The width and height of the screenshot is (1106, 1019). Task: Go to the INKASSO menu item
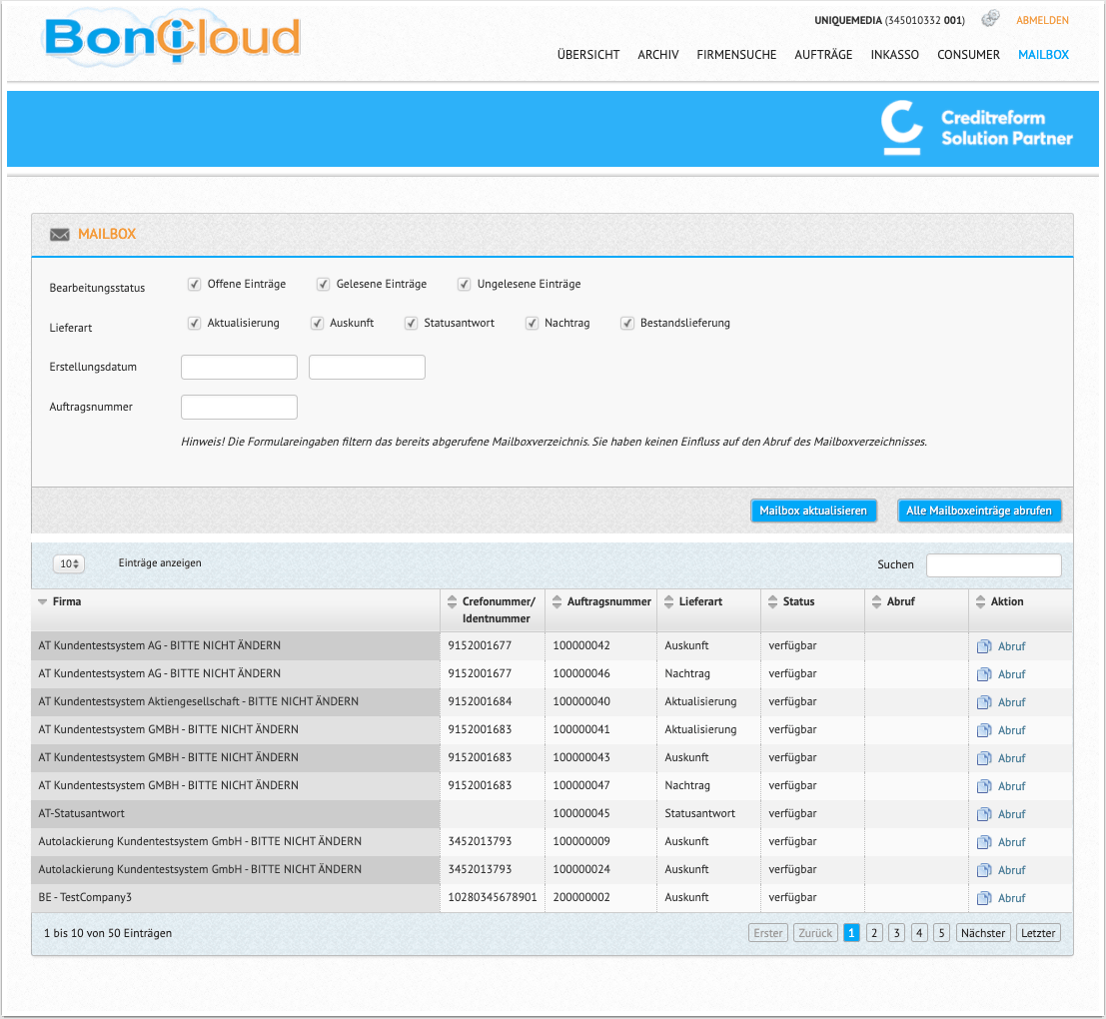pyautogui.click(x=894, y=55)
